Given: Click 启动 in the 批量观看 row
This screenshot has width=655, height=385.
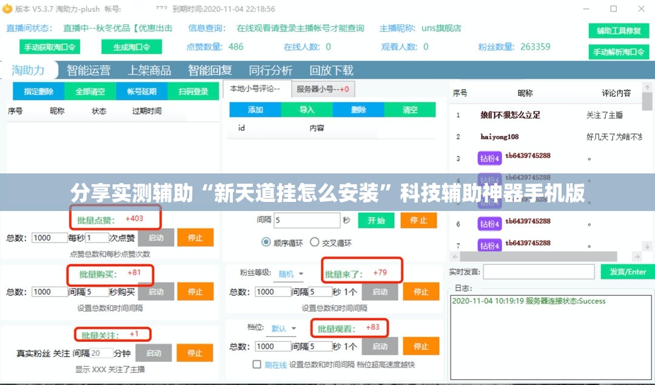Looking at the screenshot, I should pos(380,346).
